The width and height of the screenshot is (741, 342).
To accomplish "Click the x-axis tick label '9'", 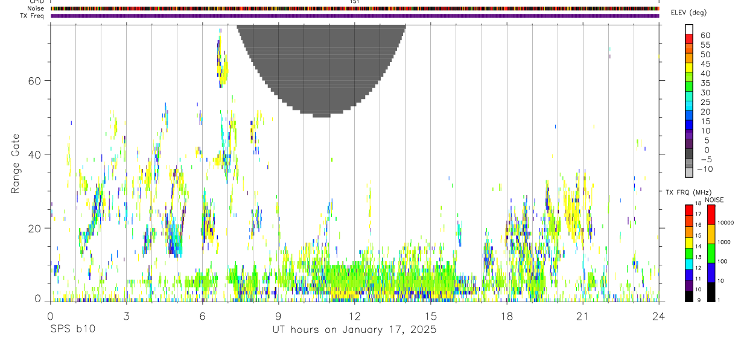I will click(x=278, y=315).
